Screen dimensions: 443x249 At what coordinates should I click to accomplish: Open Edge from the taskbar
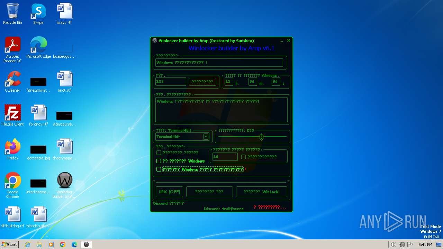point(74,245)
